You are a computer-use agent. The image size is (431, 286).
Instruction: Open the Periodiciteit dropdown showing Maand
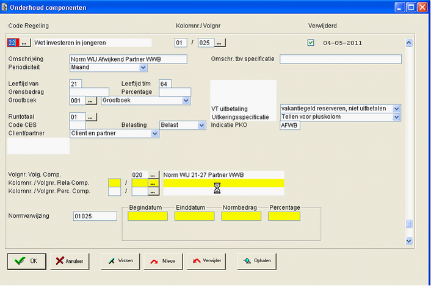pyautogui.click(x=143, y=68)
